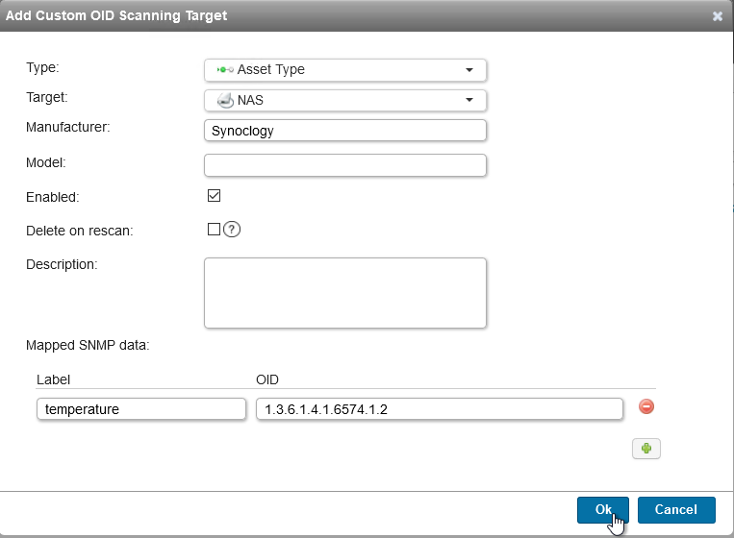Image resolution: width=734 pixels, height=538 pixels.
Task: Click the help icon beside Delete on rescan
Action: click(231, 230)
